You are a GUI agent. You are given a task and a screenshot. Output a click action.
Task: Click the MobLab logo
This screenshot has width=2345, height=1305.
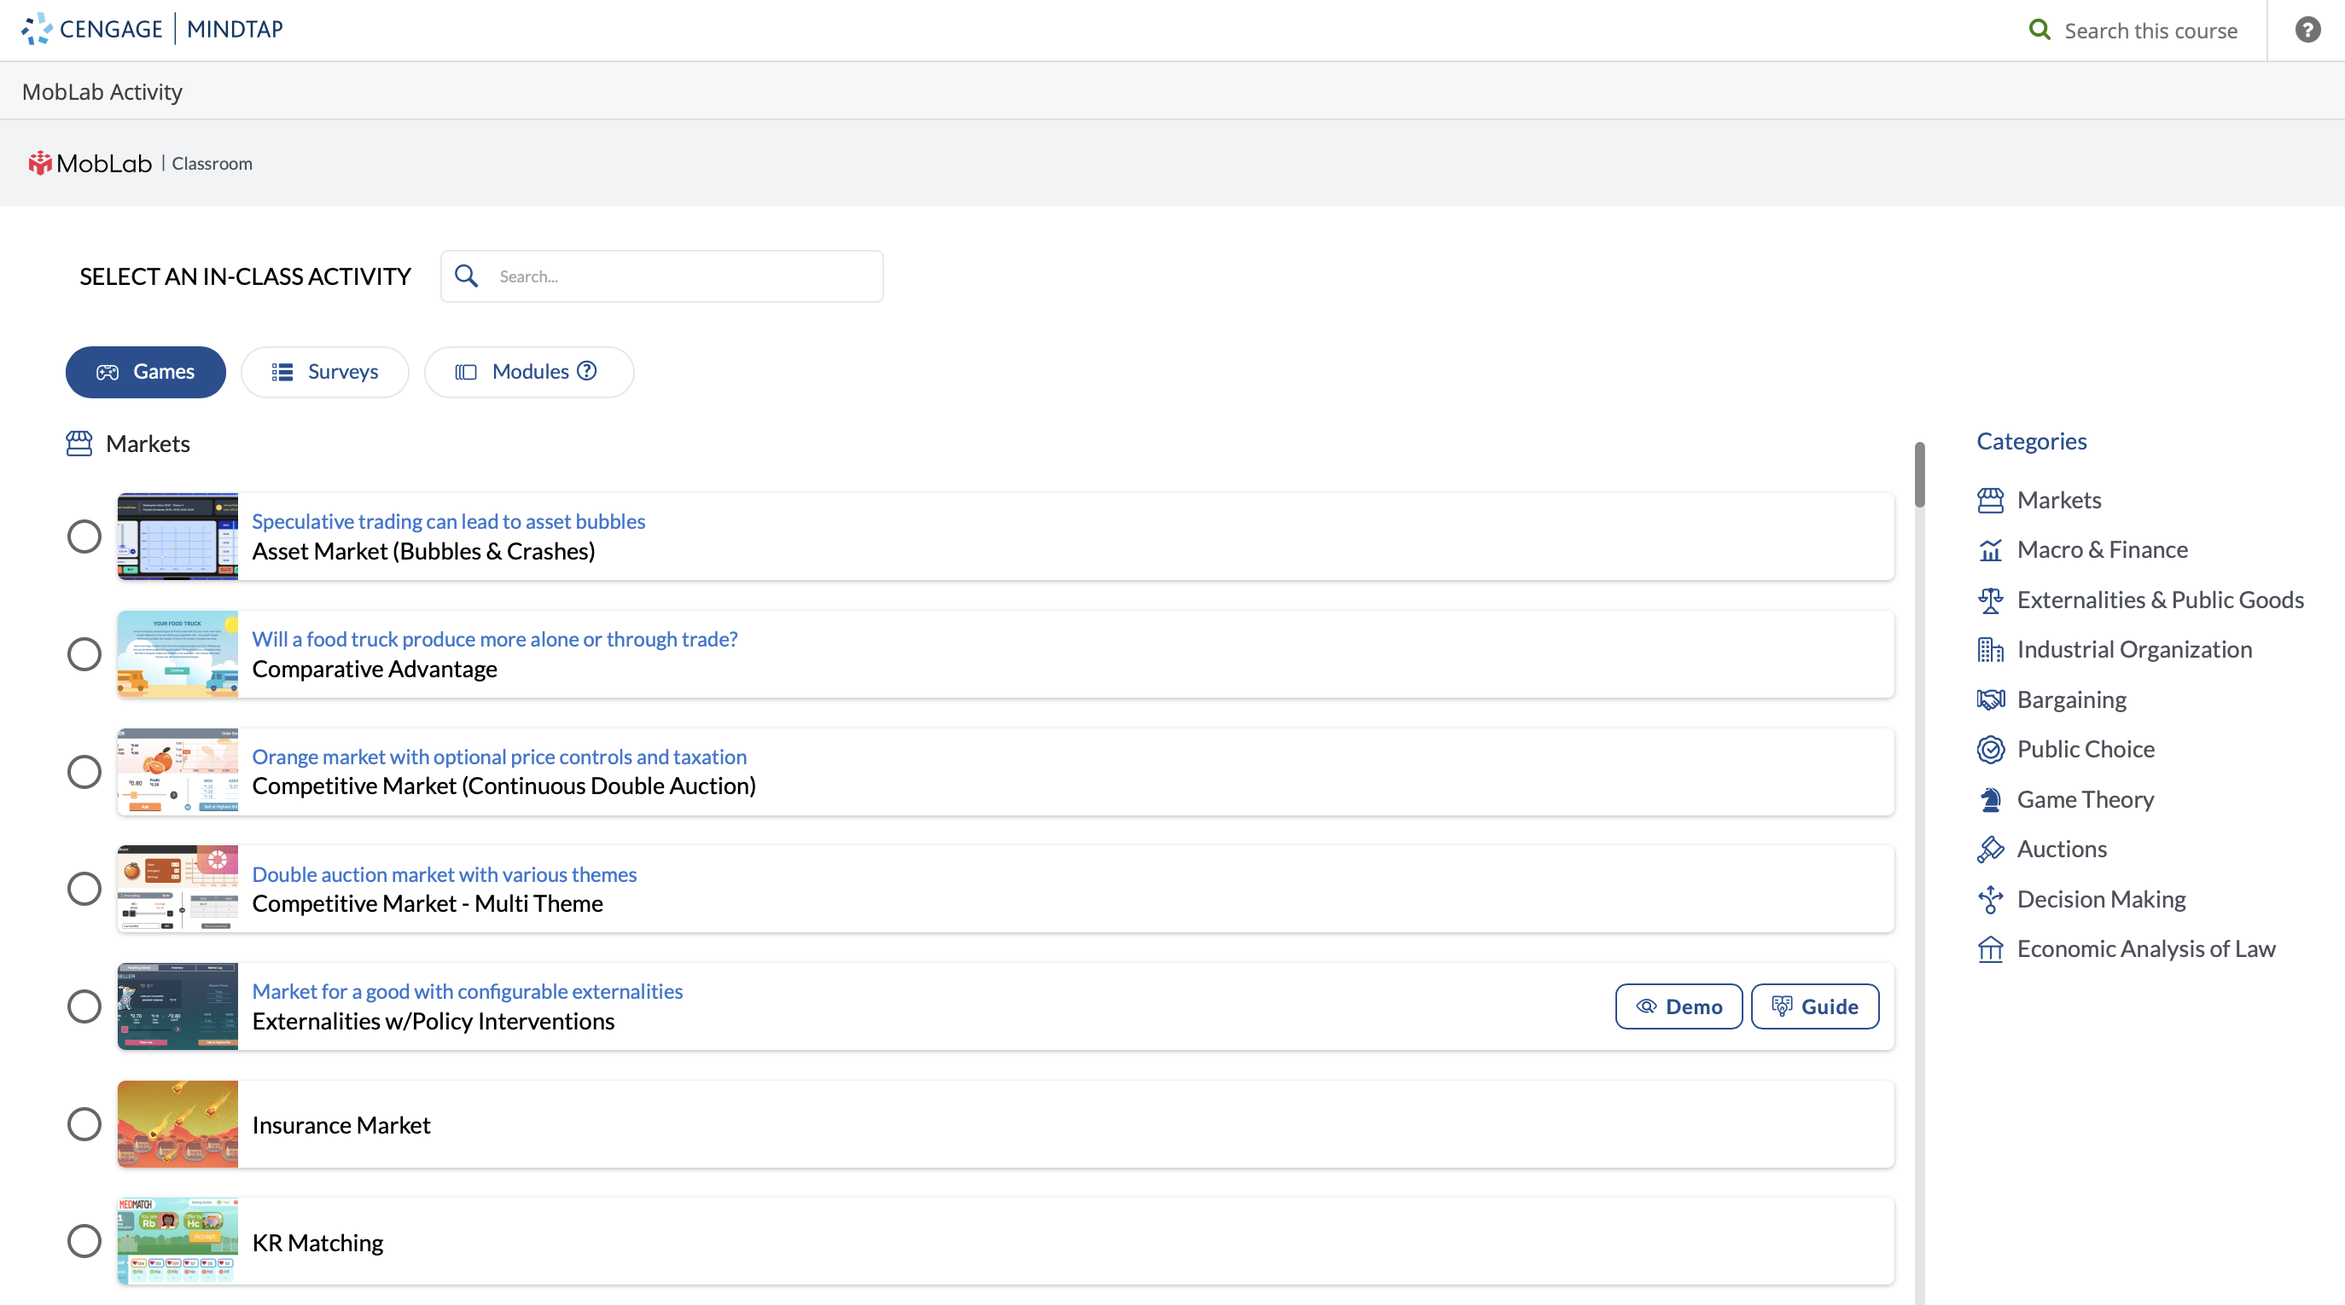(90, 163)
